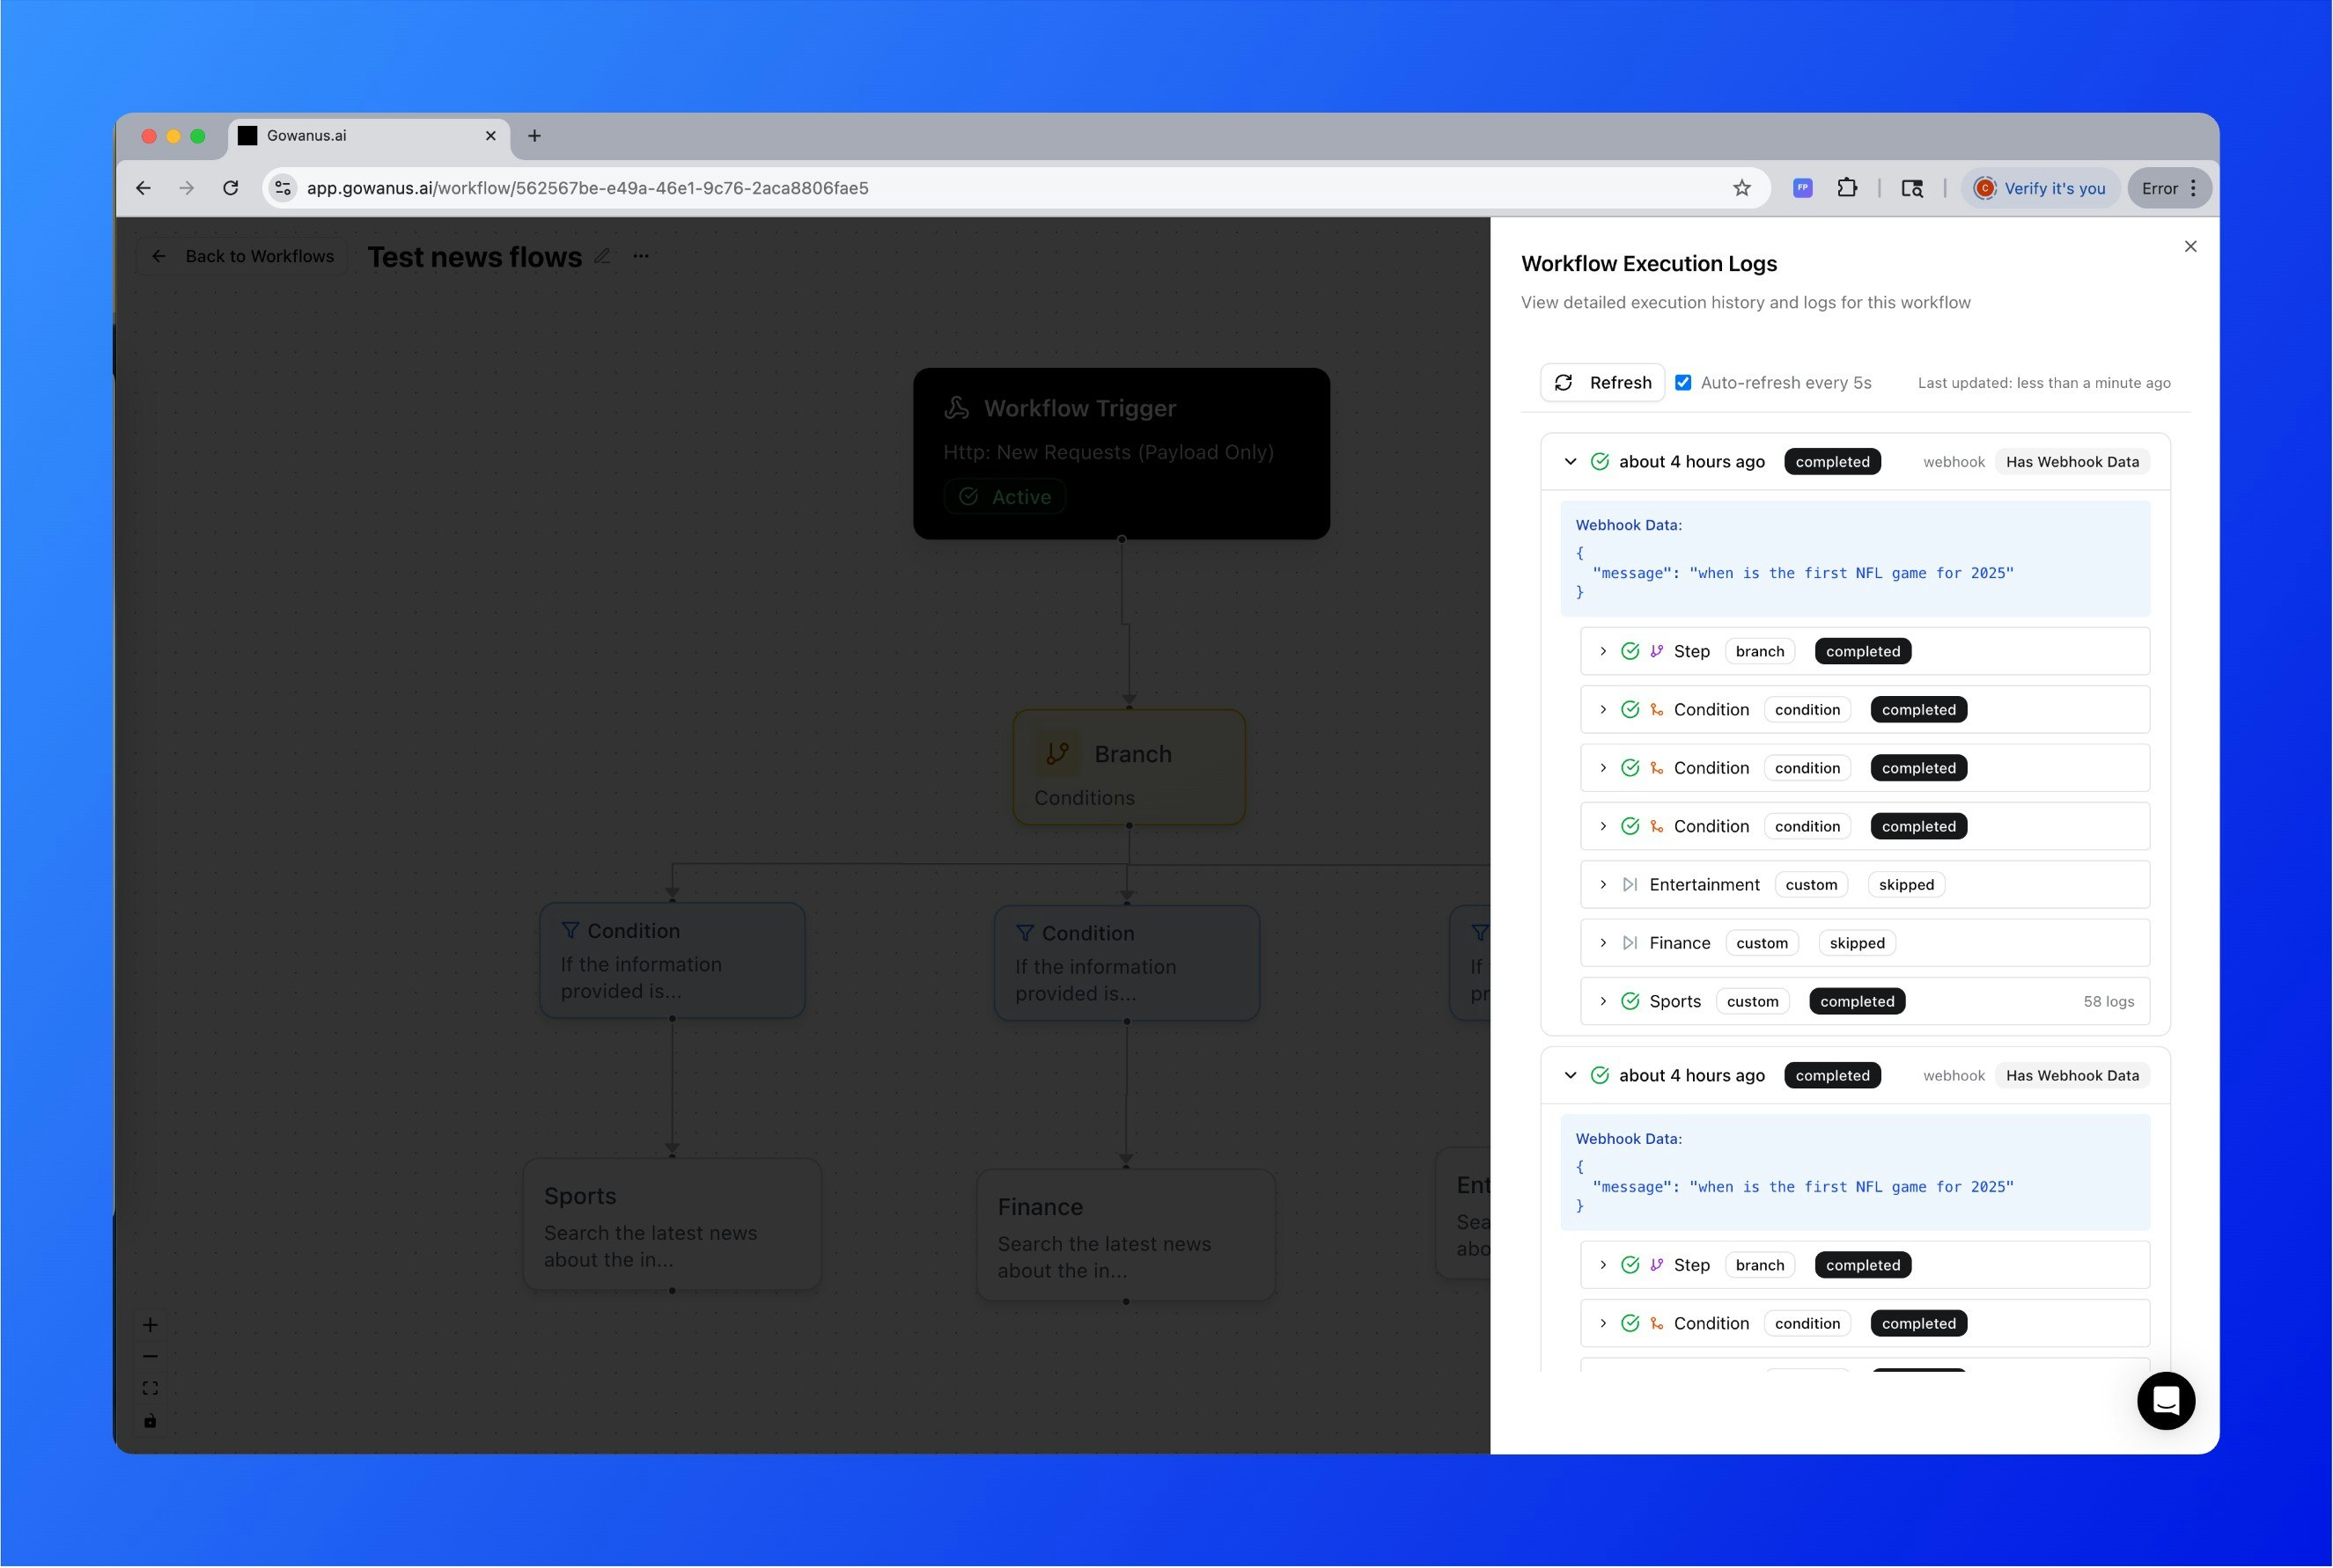The height and width of the screenshot is (1568, 2333).
Task: Click the browser back arrow
Action: click(143, 188)
